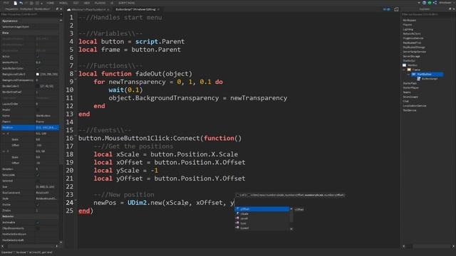
Task: Click the StartGui icon under StarterGui
Action: point(405,65)
